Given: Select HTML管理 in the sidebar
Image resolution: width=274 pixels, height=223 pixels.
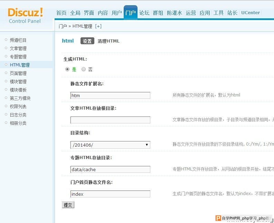Looking at the screenshot, I should click(x=20, y=65).
